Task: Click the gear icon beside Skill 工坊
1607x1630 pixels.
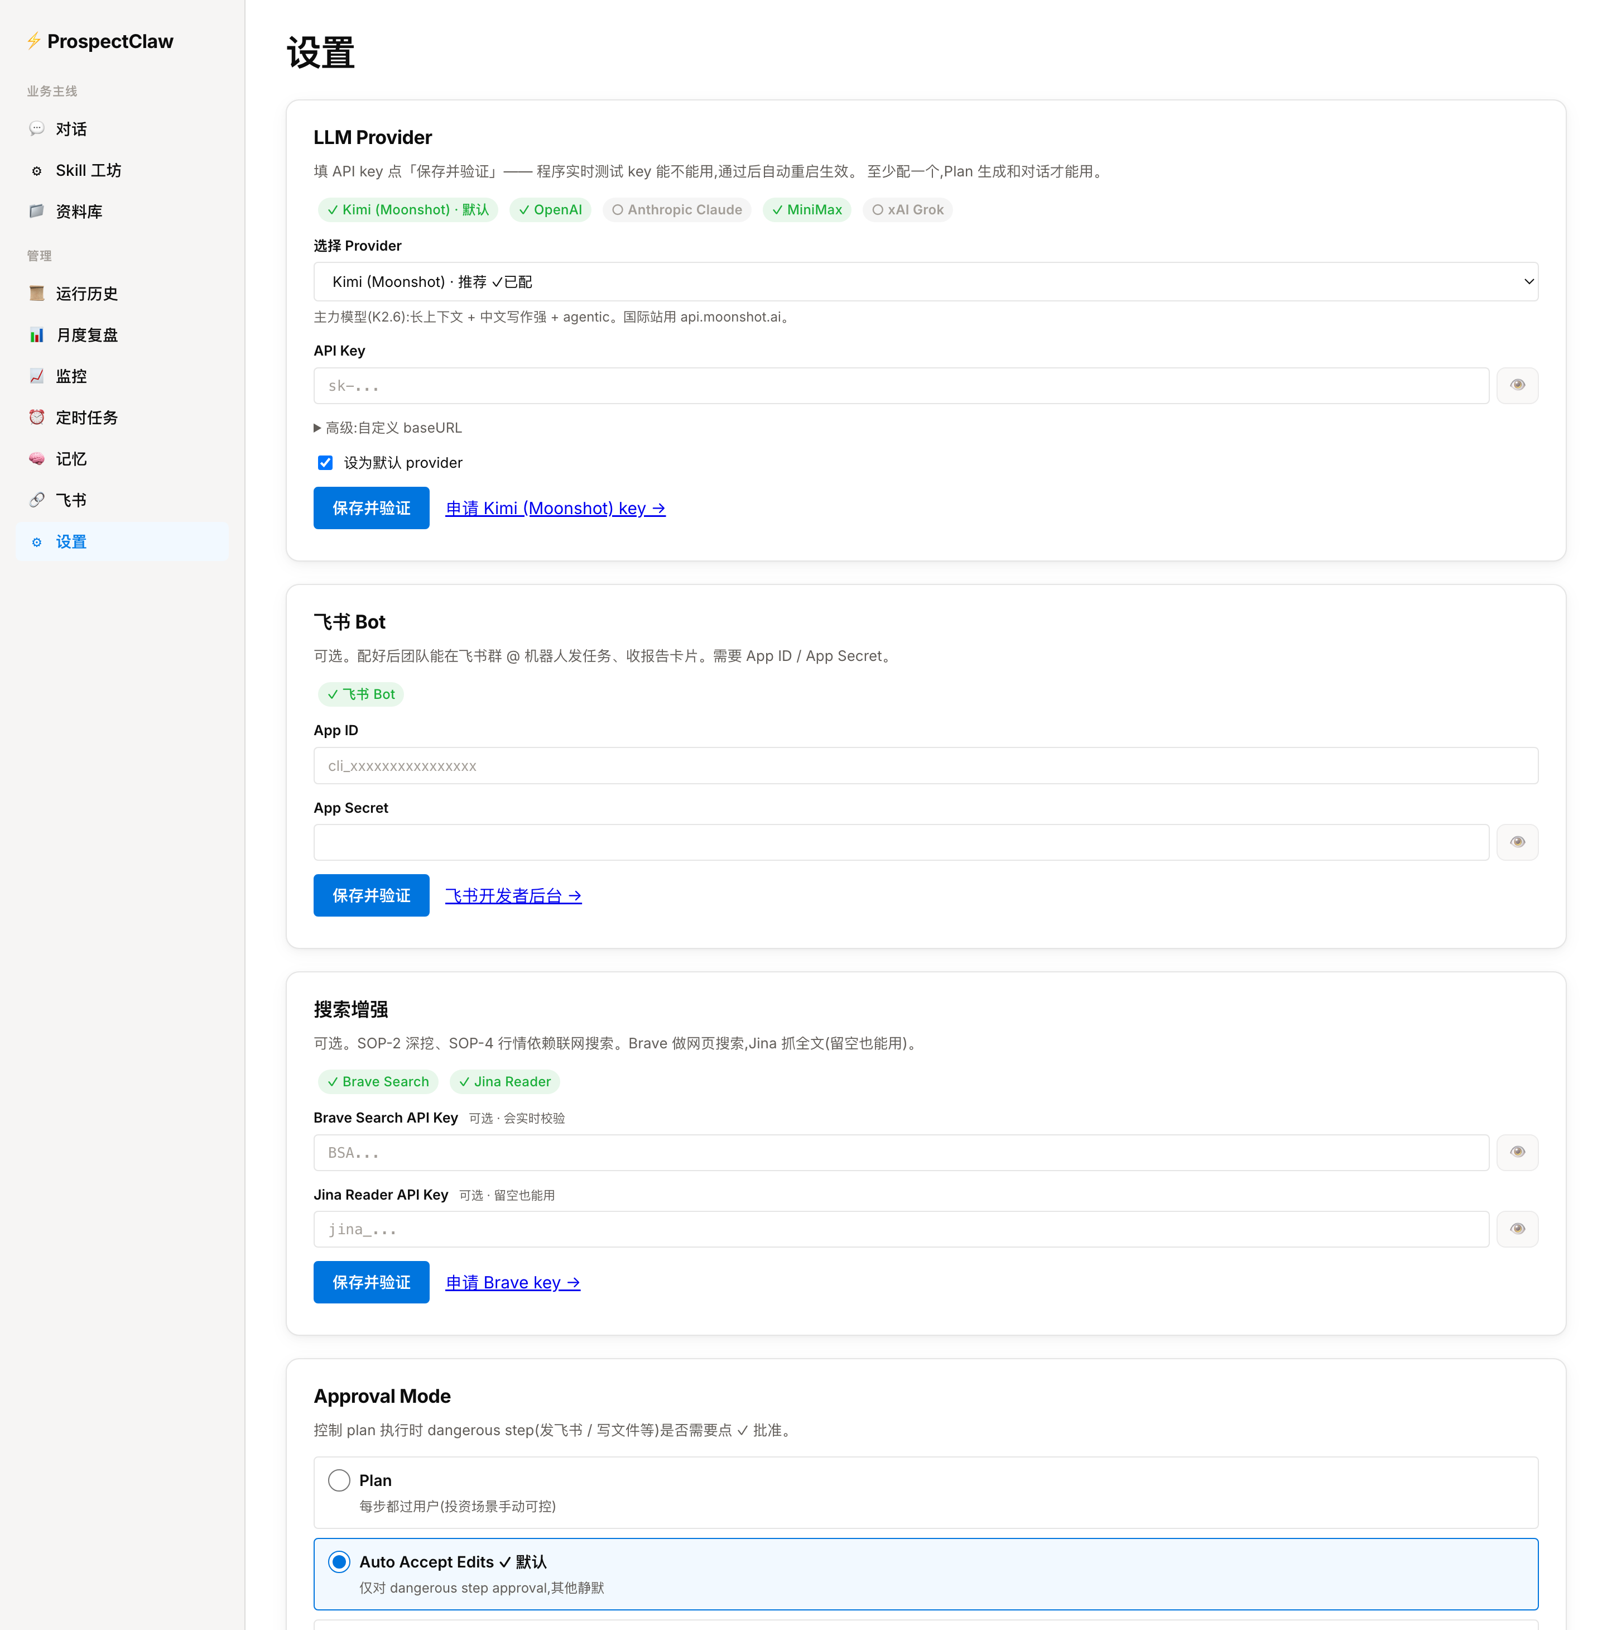Action: [36, 170]
